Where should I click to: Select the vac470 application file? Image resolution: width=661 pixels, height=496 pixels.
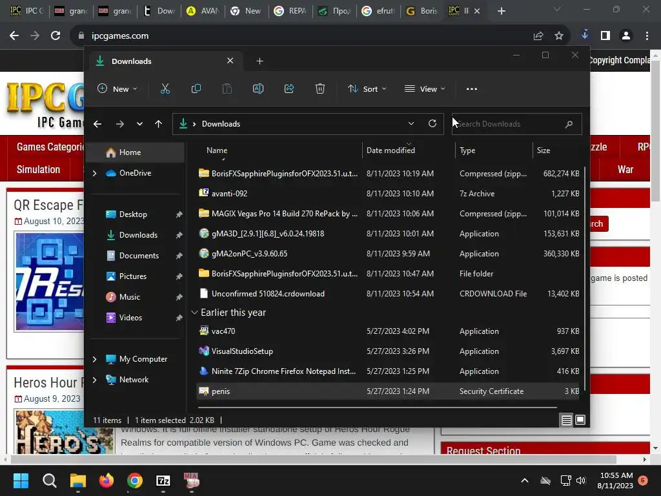pyautogui.click(x=388, y=331)
